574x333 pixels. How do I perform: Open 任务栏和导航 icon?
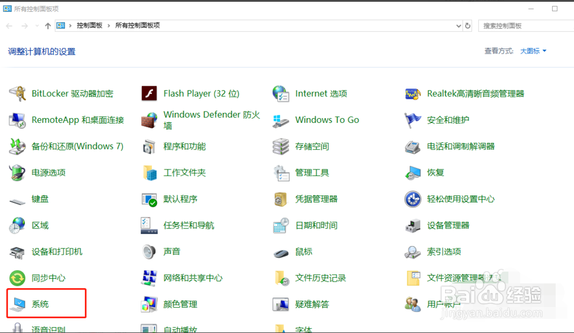tap(149, 225)
